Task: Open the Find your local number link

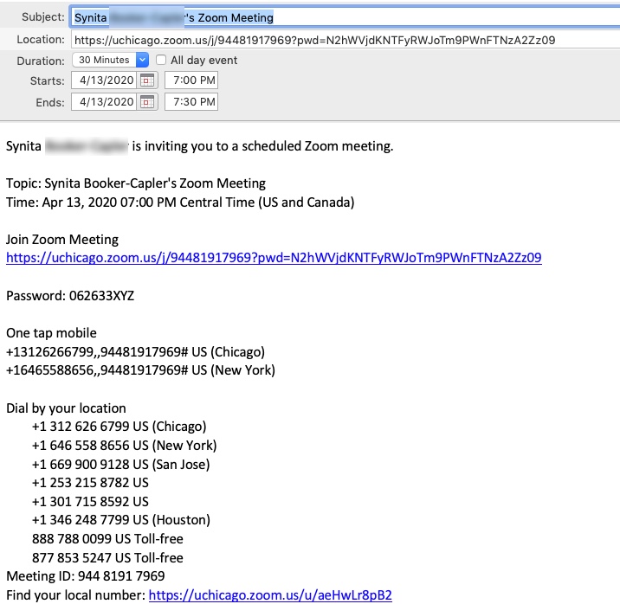Action: (270, 595)
